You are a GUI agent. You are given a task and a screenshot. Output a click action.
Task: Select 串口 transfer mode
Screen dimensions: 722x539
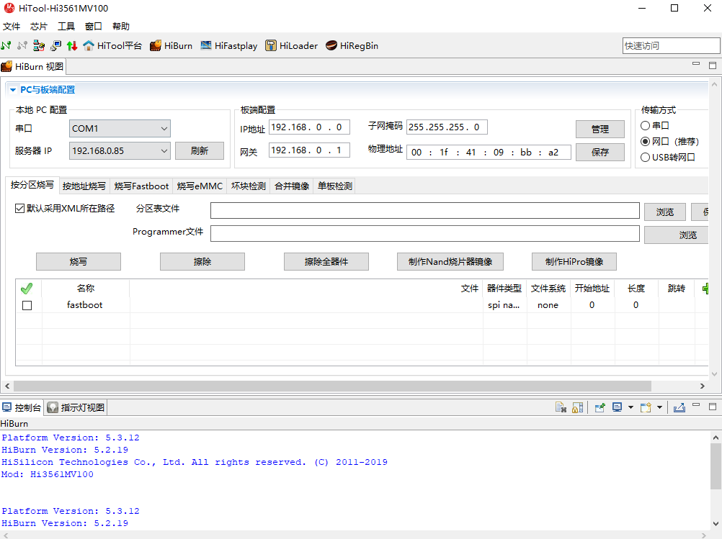click(646, 125)
